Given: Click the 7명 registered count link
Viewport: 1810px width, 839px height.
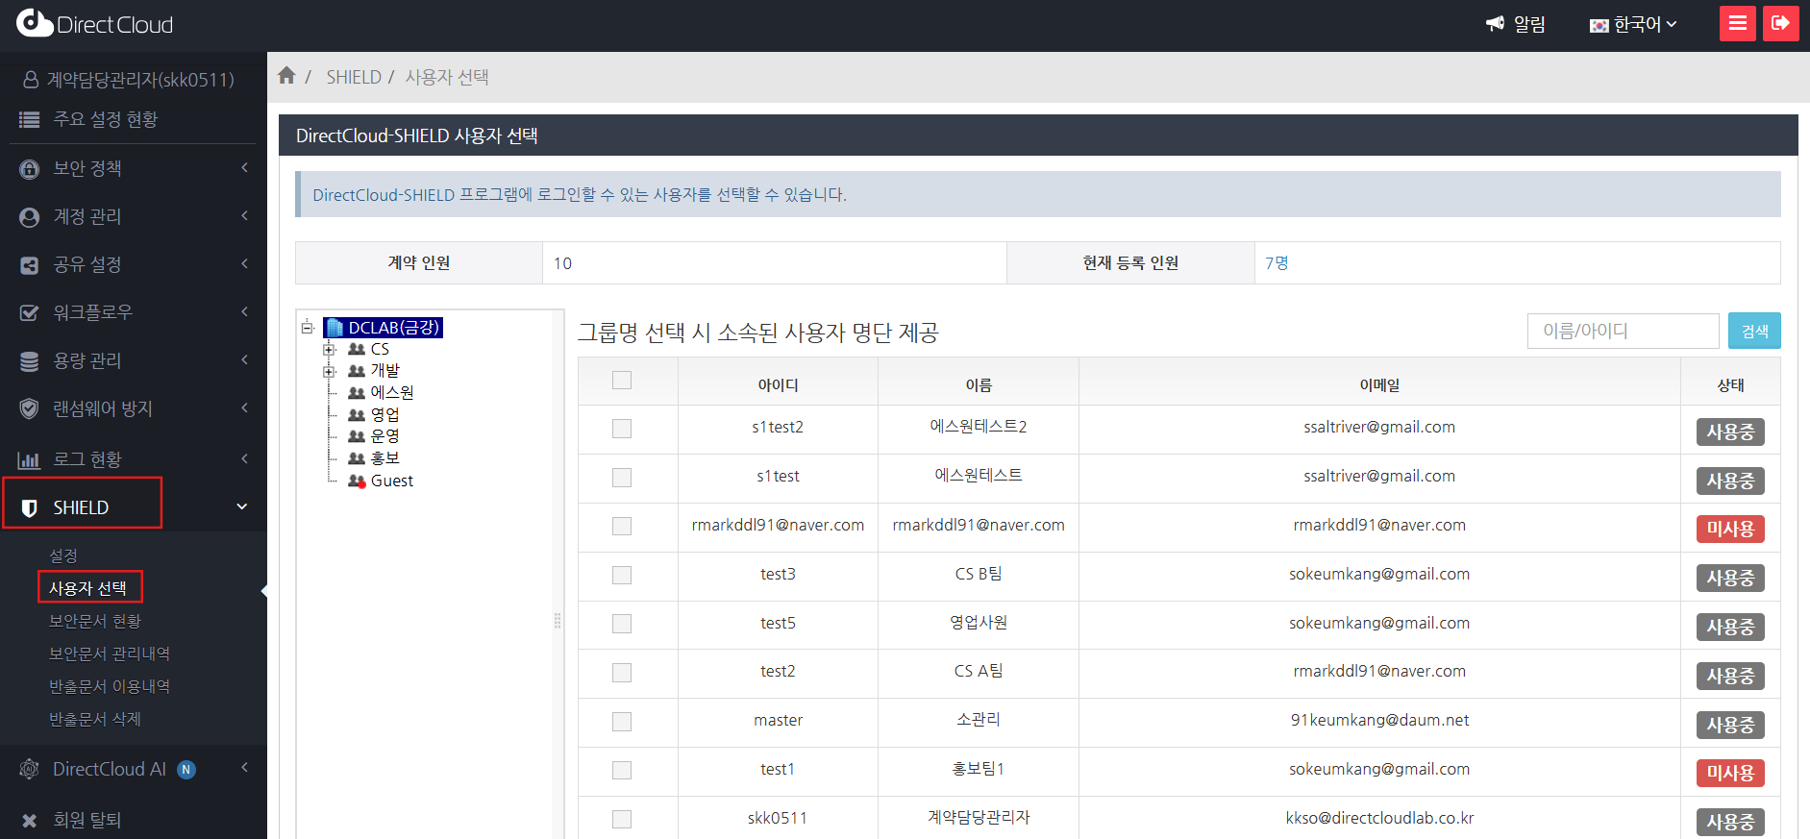Looking at the screenshot, I should pyautogui.click(x=1277, y=263).
